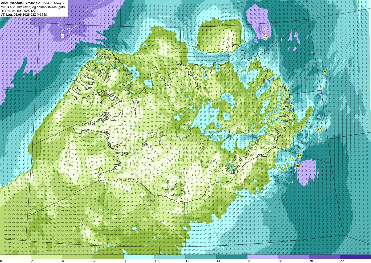Image resolution: width=371 pixels, height=263 pixels.
Task: Click the white 25 gust contour label
Action: pos(63,36)
